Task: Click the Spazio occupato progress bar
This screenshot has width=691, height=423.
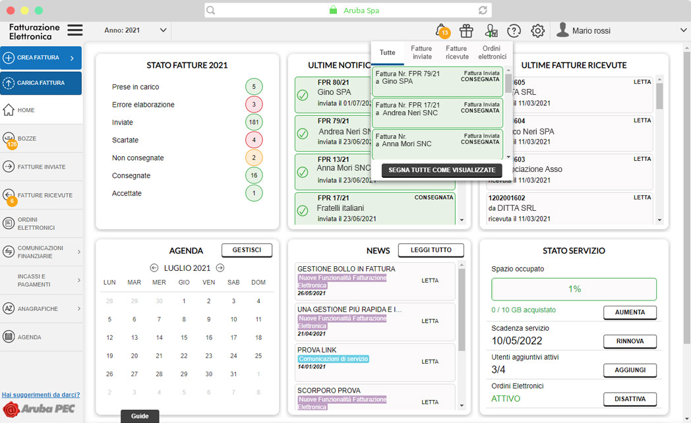Action: coord(574,289)
